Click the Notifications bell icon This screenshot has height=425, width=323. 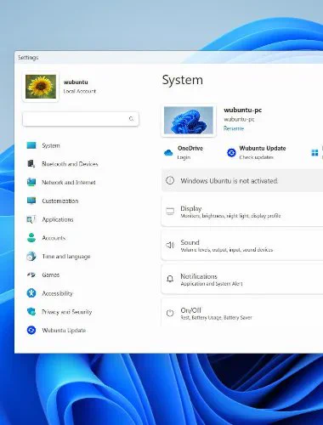point(170,279)
